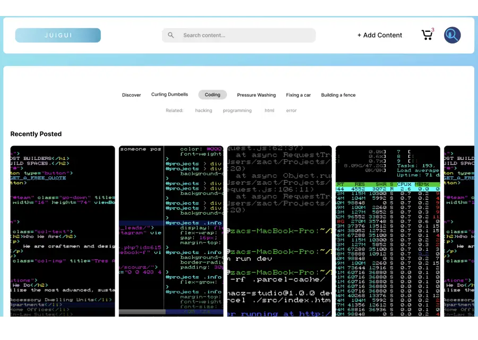Click the Add Content button

(380, 35)
